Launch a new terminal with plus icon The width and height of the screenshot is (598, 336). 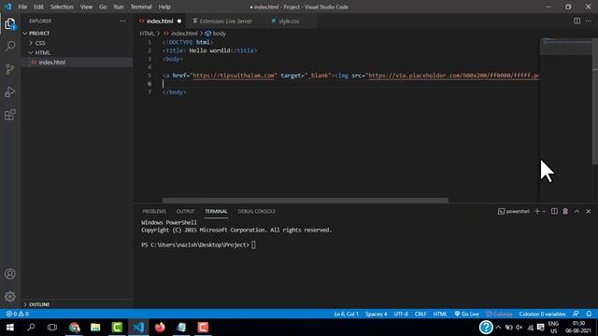(x=537, y=211)
